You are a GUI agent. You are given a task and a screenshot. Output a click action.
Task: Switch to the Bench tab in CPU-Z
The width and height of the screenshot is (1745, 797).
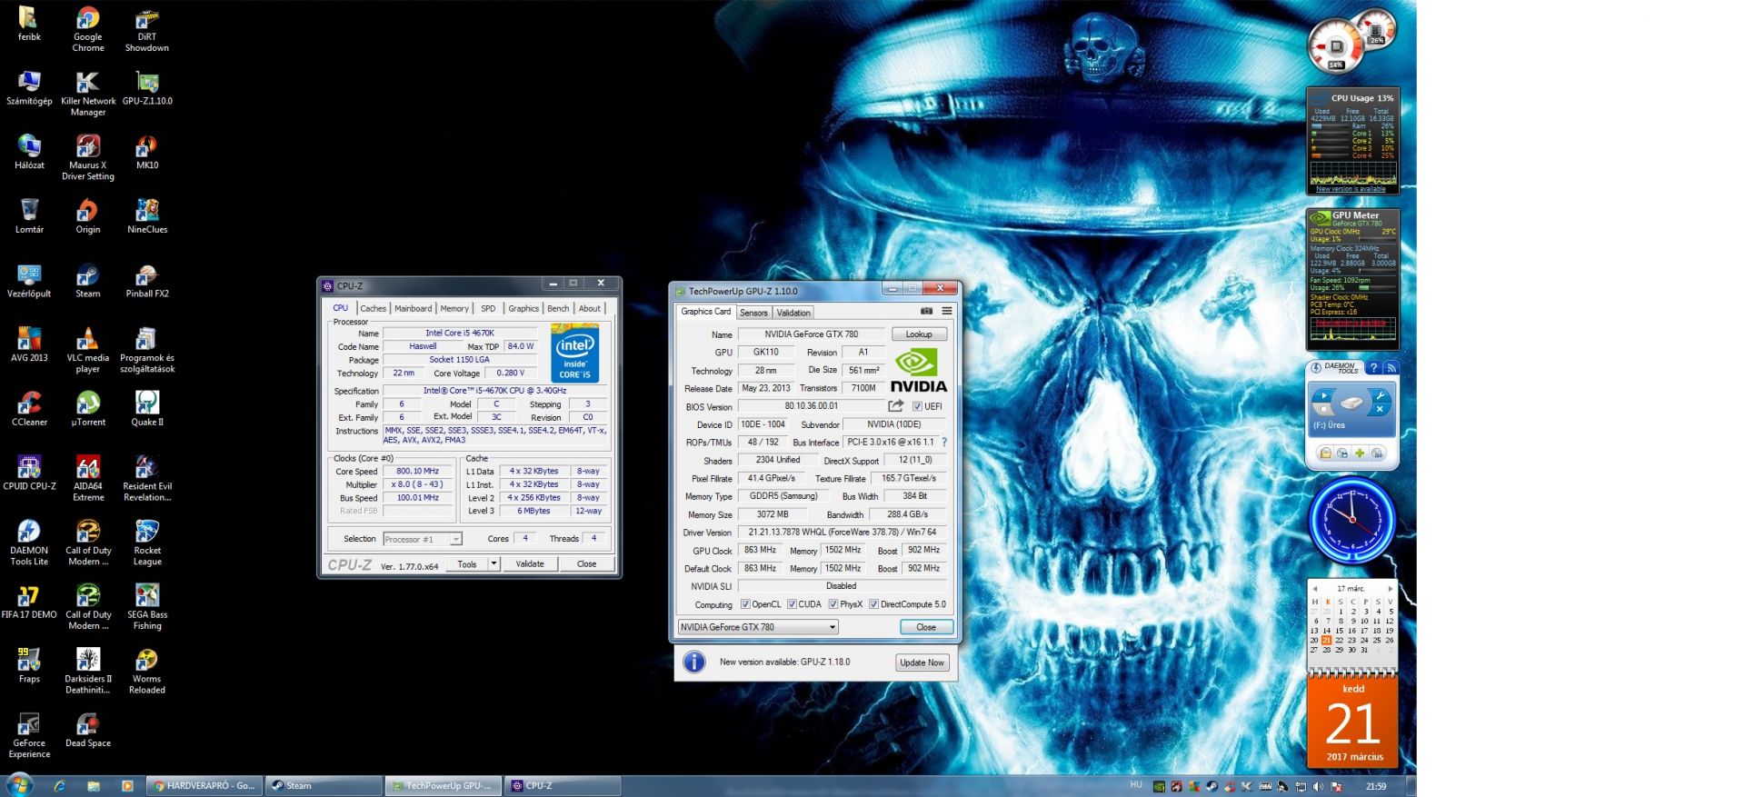point(558,308)
